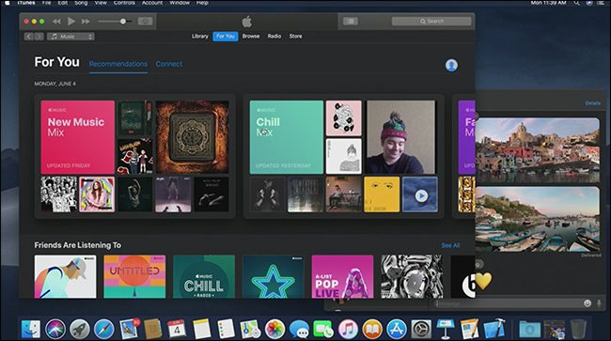Open the Music media picker dropdown
The height and width of the screenshot is (341, 611).
click(70, 37)
